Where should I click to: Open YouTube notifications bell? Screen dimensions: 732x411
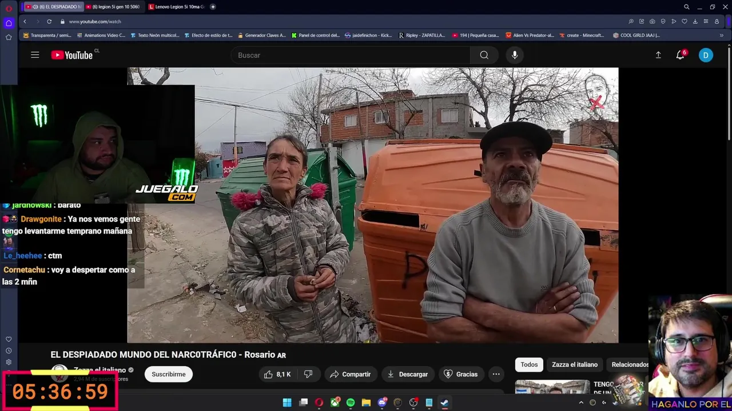680,55
